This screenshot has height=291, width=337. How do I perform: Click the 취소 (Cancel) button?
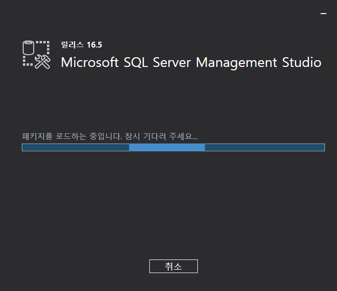(x=174, y=266)
